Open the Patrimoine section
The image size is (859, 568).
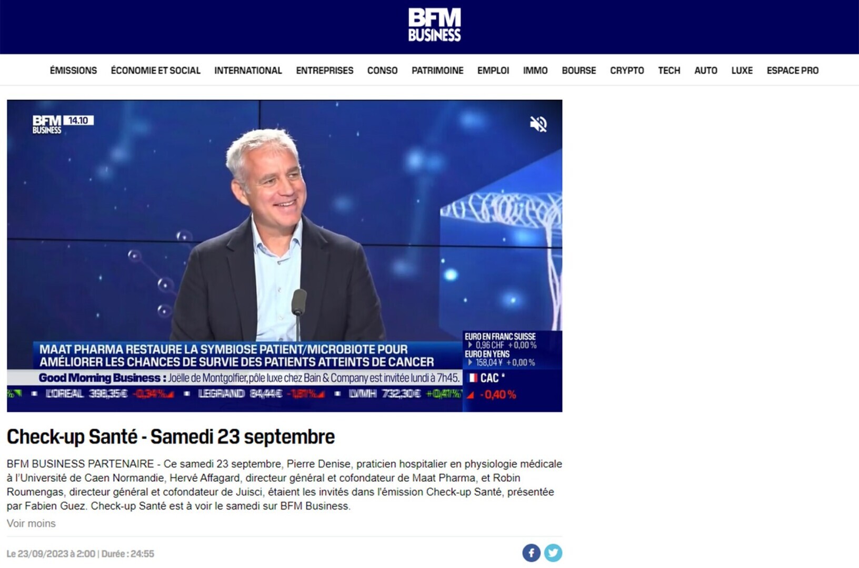(437, 70)
